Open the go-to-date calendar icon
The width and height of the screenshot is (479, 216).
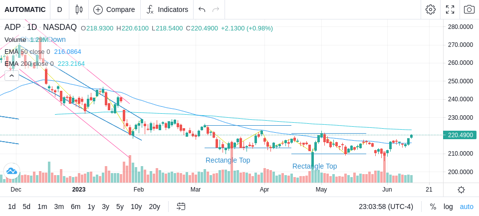click(181, 207)
